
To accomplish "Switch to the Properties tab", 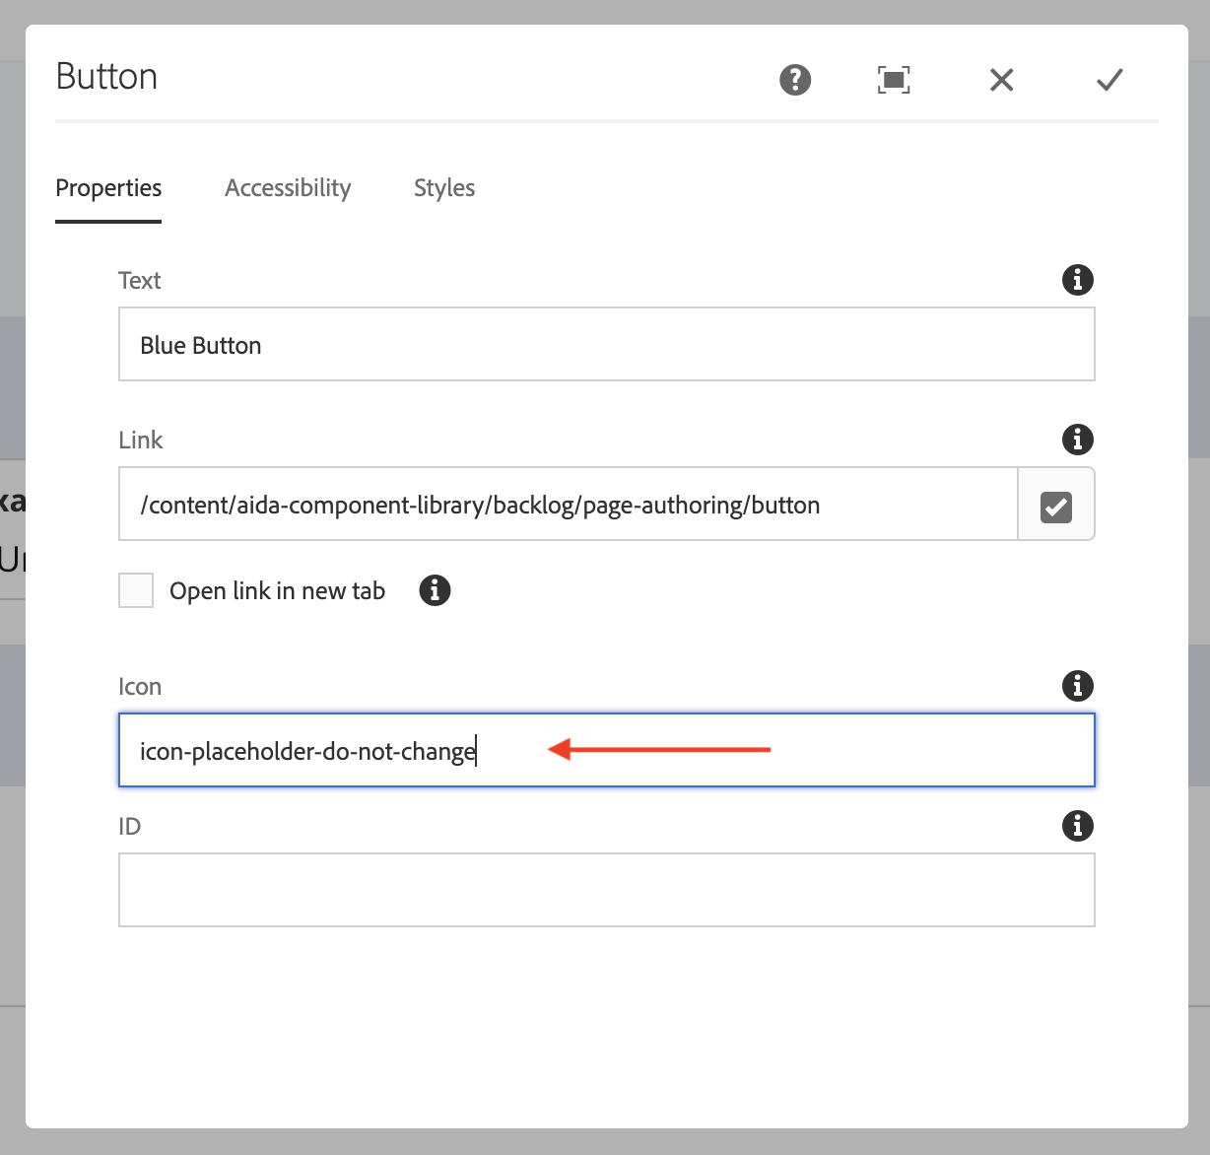I will [x=108, y=188].
